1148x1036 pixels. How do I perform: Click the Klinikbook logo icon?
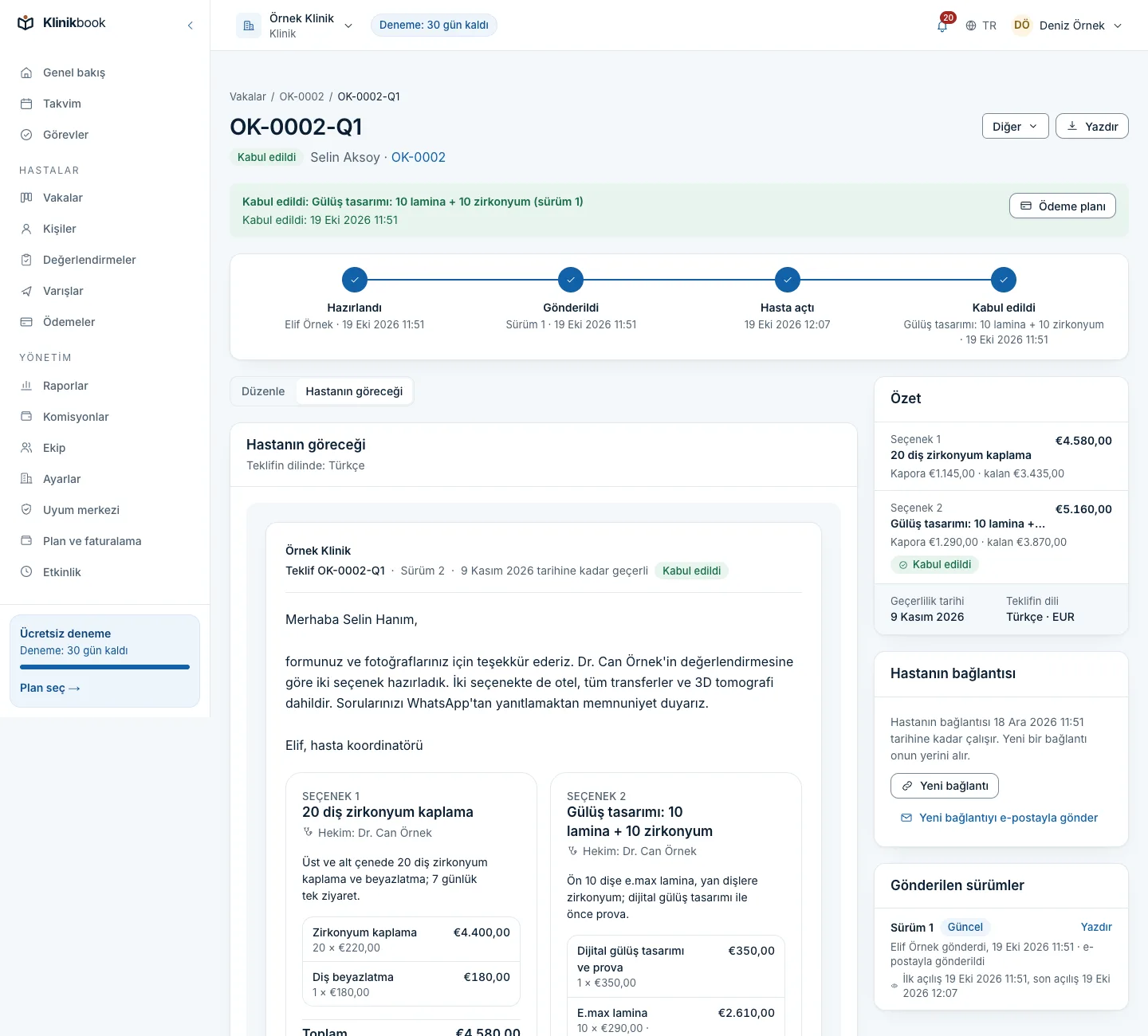pyautogui.click(x=26, y=23)
